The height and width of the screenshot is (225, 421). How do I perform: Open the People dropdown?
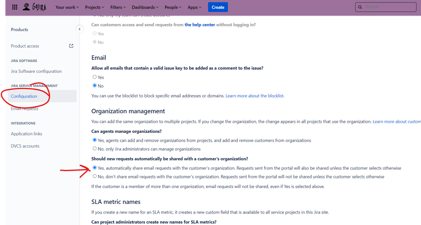click(173, 7)
